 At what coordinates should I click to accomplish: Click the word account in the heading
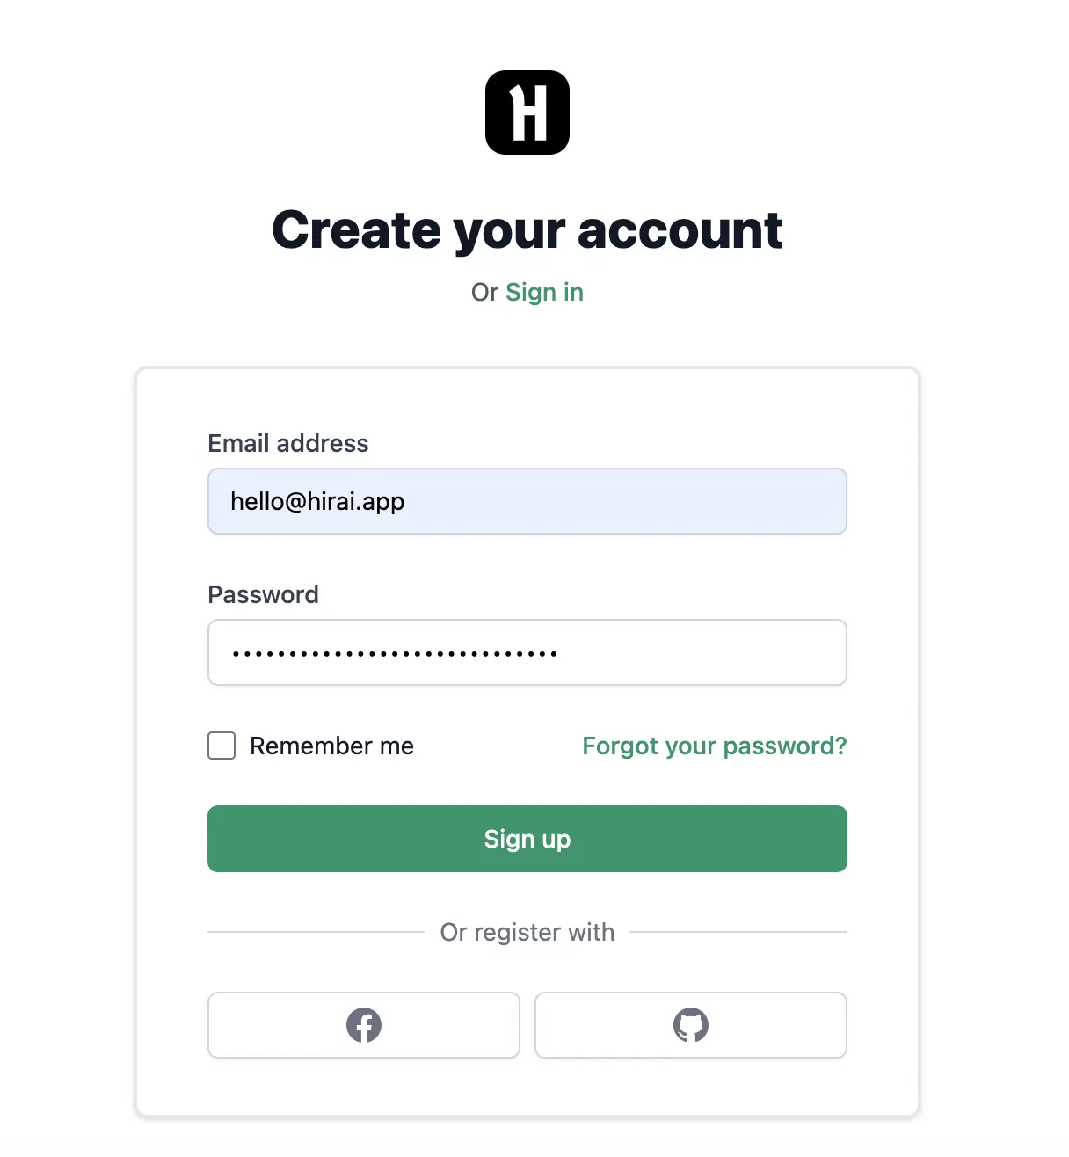[680, 230]
